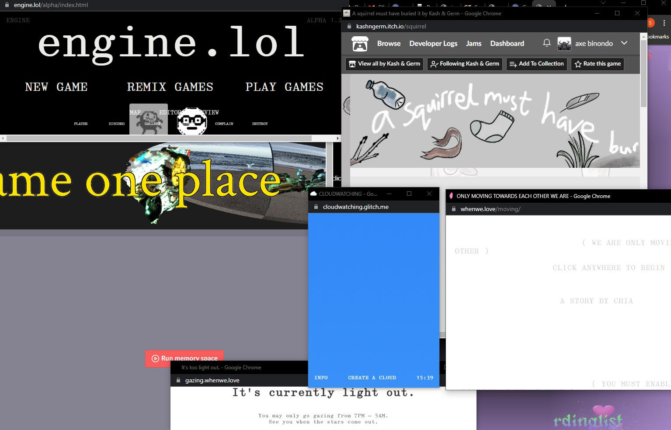Click the lock icon beside kashngerm.itch.io URL
671x430 pixels.
(349, 26)
